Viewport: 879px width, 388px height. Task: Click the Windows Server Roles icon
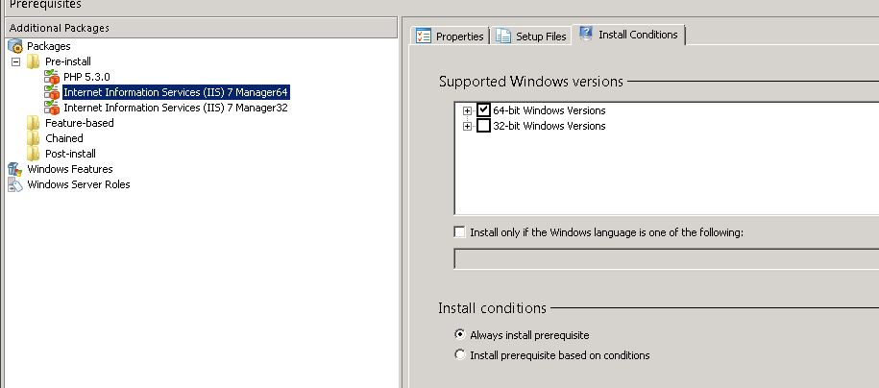15,184
